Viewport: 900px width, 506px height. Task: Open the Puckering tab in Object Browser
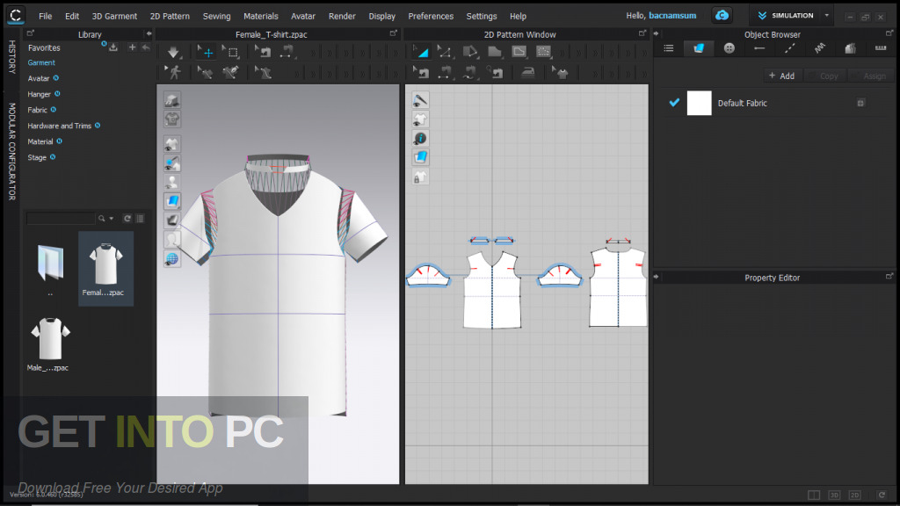pos(820,49)
